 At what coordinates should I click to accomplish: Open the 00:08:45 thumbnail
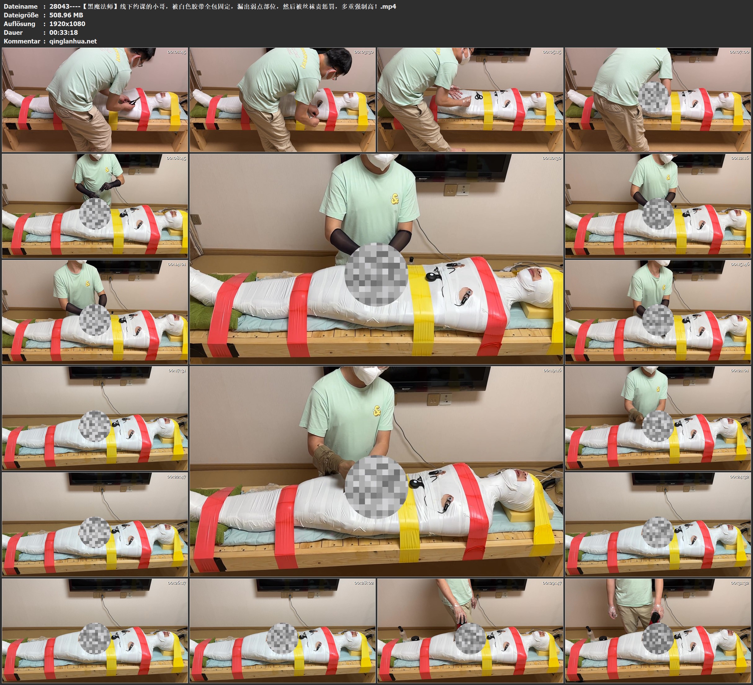[95, 206]
